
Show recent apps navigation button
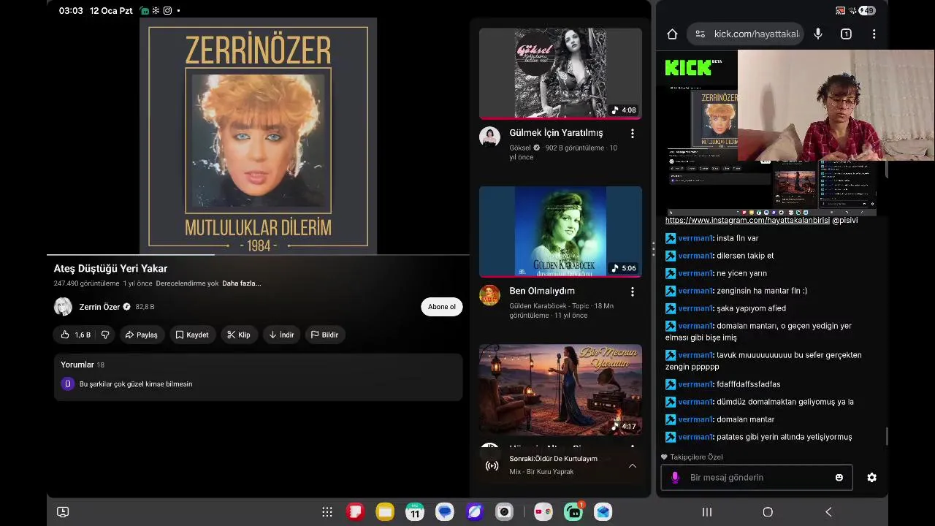[x=706, y=512]
